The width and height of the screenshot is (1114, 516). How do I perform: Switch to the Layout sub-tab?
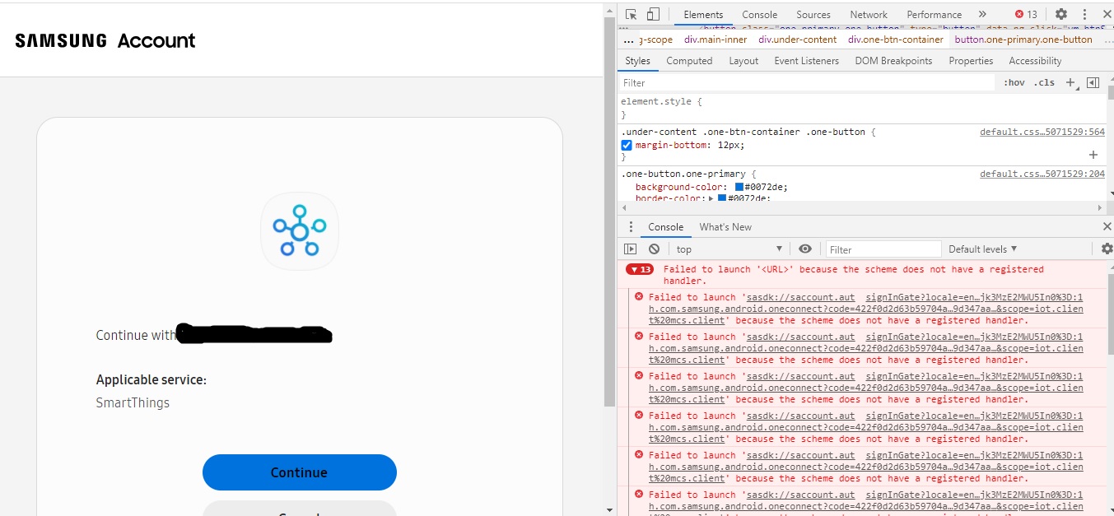743,61
